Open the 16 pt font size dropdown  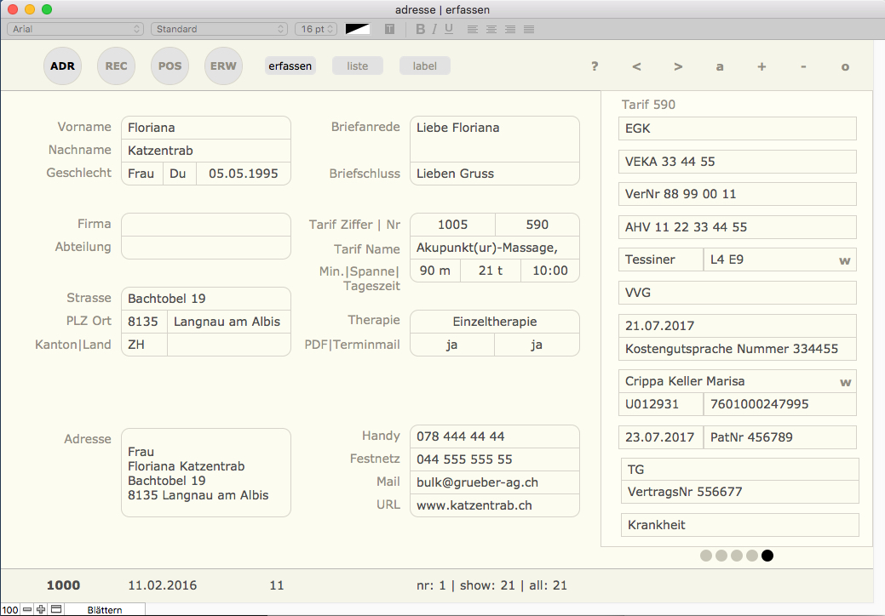316,29
